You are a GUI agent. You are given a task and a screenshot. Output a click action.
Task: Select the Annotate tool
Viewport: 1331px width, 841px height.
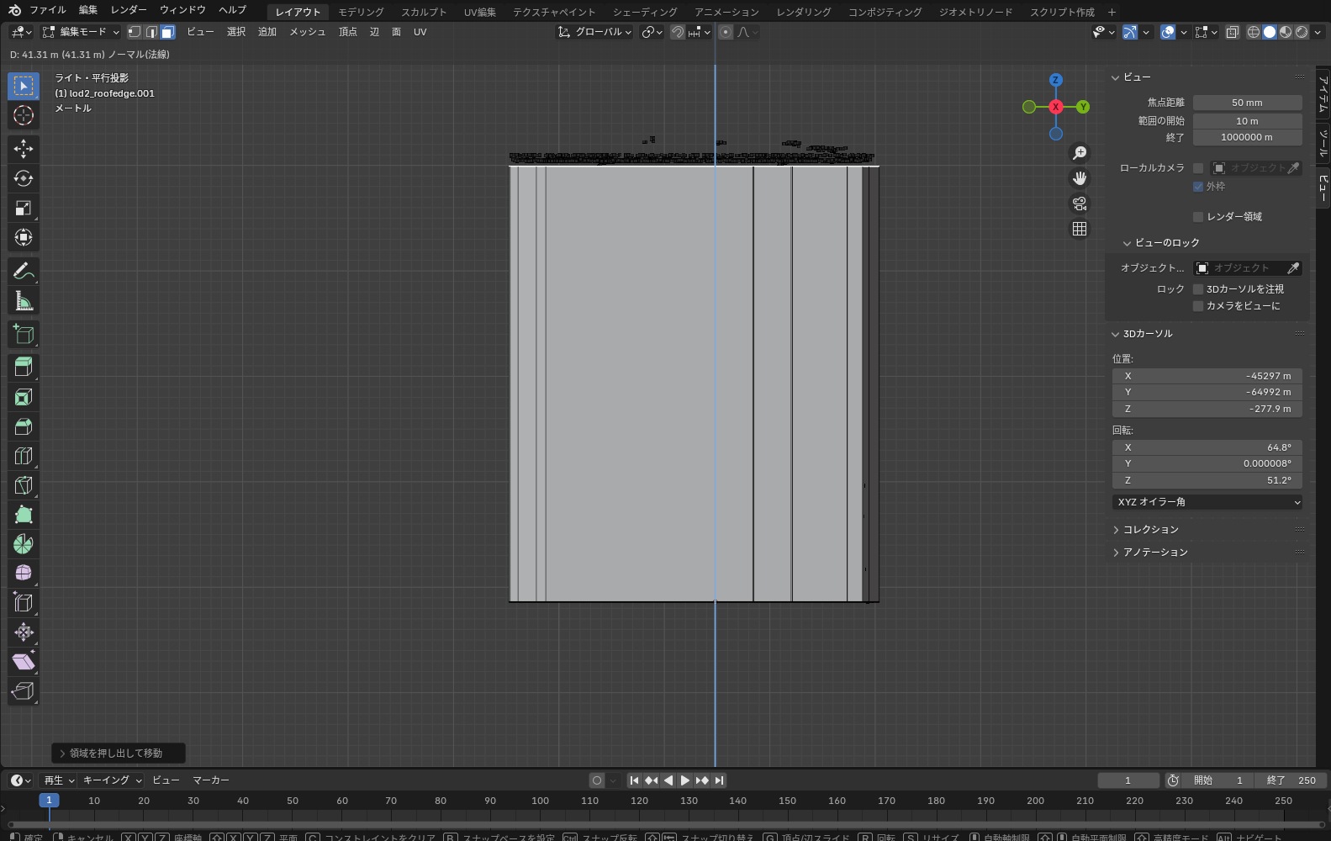(x=24, y=271)
